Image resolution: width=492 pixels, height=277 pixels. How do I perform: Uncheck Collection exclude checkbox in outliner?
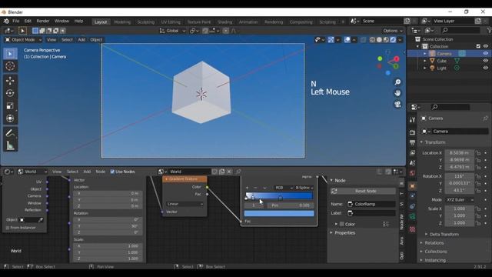click(478, 46)
